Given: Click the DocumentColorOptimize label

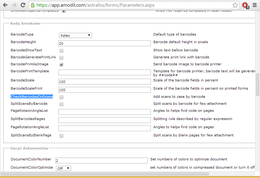Looking at the screenshot, I should (x=32, y=167).
